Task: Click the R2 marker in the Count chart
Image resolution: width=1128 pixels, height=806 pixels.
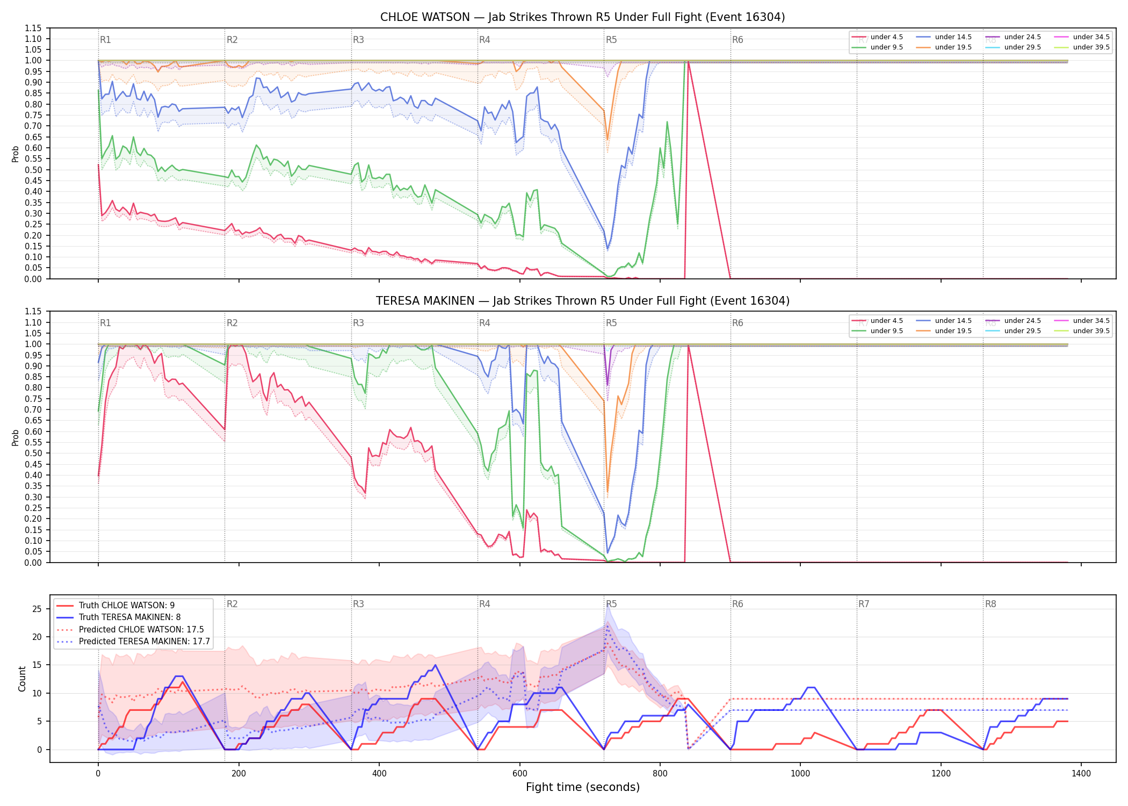Action: pyautogui.click(x=232, y=604)
